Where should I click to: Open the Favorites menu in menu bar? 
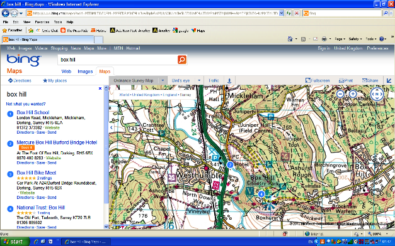pyautogui.click(x=42, y=22)
